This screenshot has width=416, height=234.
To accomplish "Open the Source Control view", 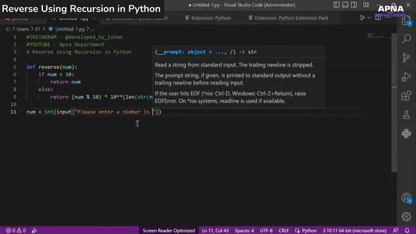I will [x=406, y=58].
